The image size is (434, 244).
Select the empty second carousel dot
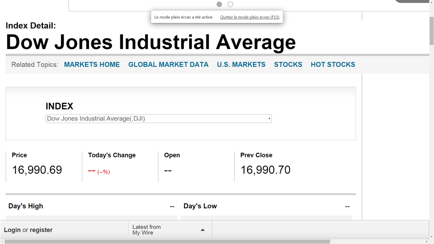pyautogui.click(x=230, y=4)
